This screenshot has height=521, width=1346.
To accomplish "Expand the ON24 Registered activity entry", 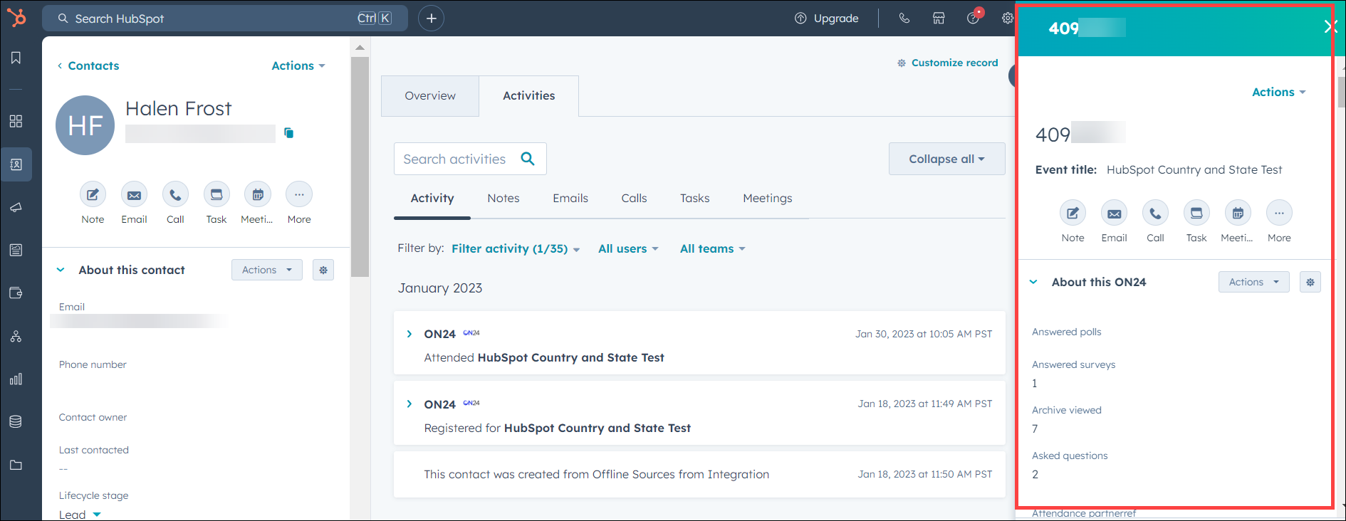I will [409, 404].
